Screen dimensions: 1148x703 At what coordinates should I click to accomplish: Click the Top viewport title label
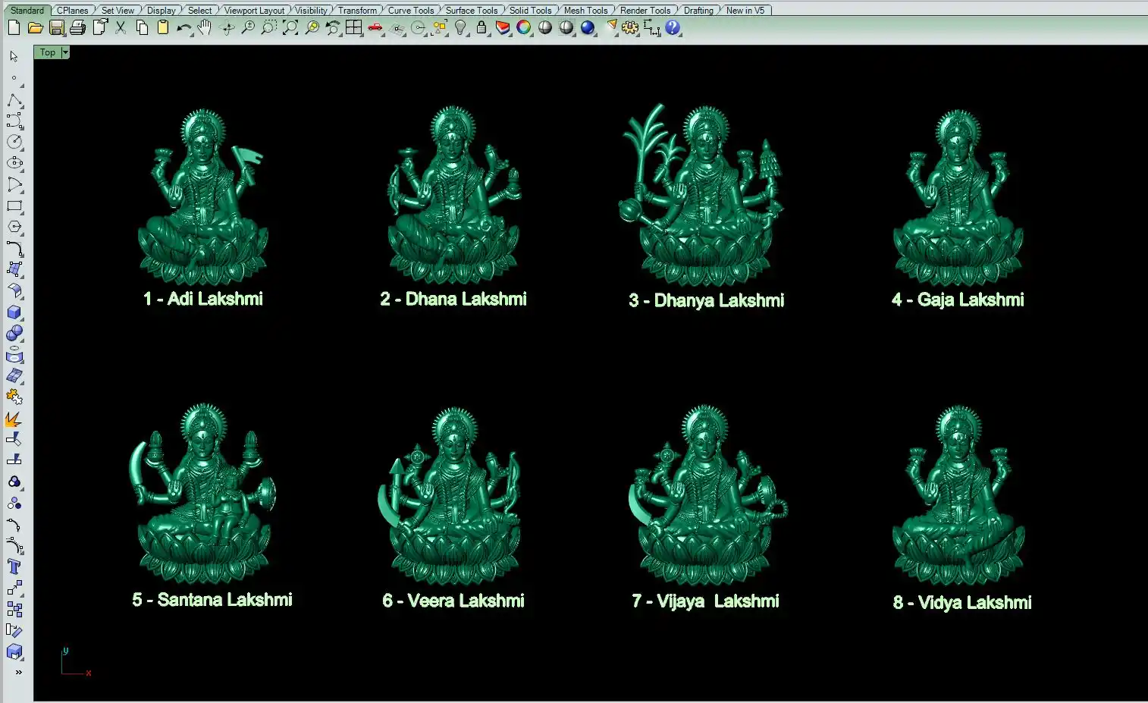47,52
